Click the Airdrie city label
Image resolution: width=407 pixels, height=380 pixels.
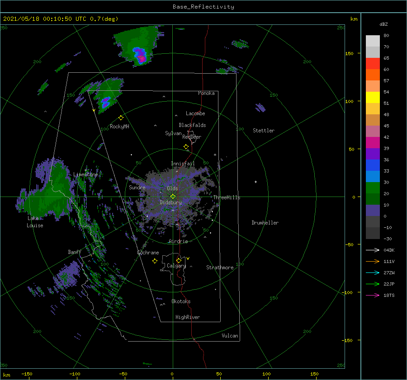click(178, 241)
